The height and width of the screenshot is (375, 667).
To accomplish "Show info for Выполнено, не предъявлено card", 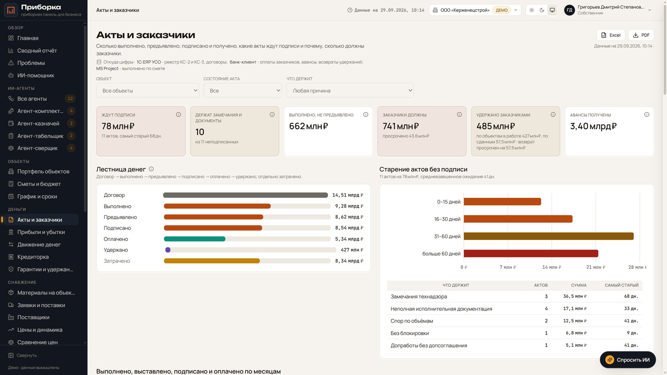I will [366, 115].
